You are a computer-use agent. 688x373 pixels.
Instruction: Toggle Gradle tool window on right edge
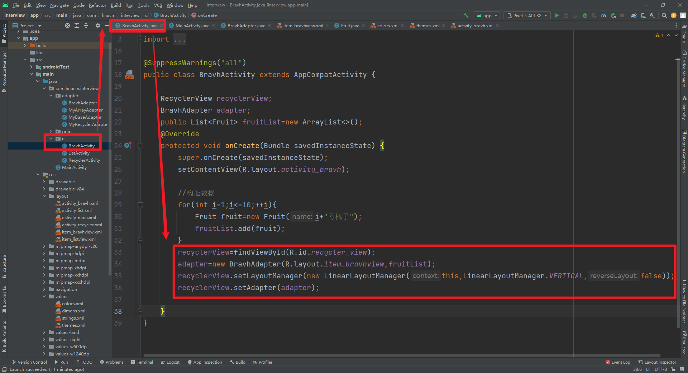tap(684, 34)
